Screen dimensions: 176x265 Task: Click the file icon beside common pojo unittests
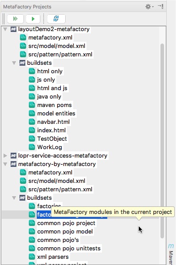coord(32,249)
